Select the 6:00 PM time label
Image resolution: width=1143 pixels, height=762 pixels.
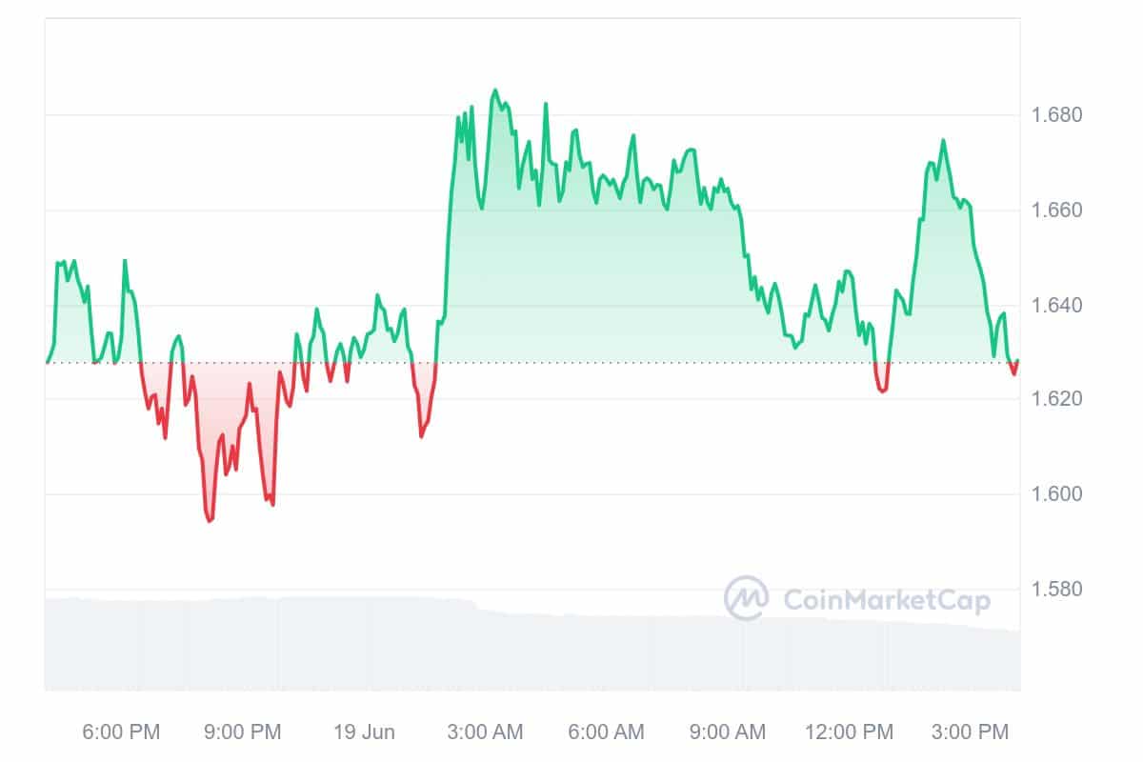pos(121,732)
